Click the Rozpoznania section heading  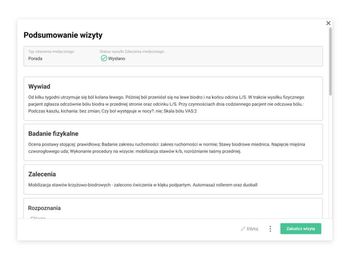[x=44, y=208]
